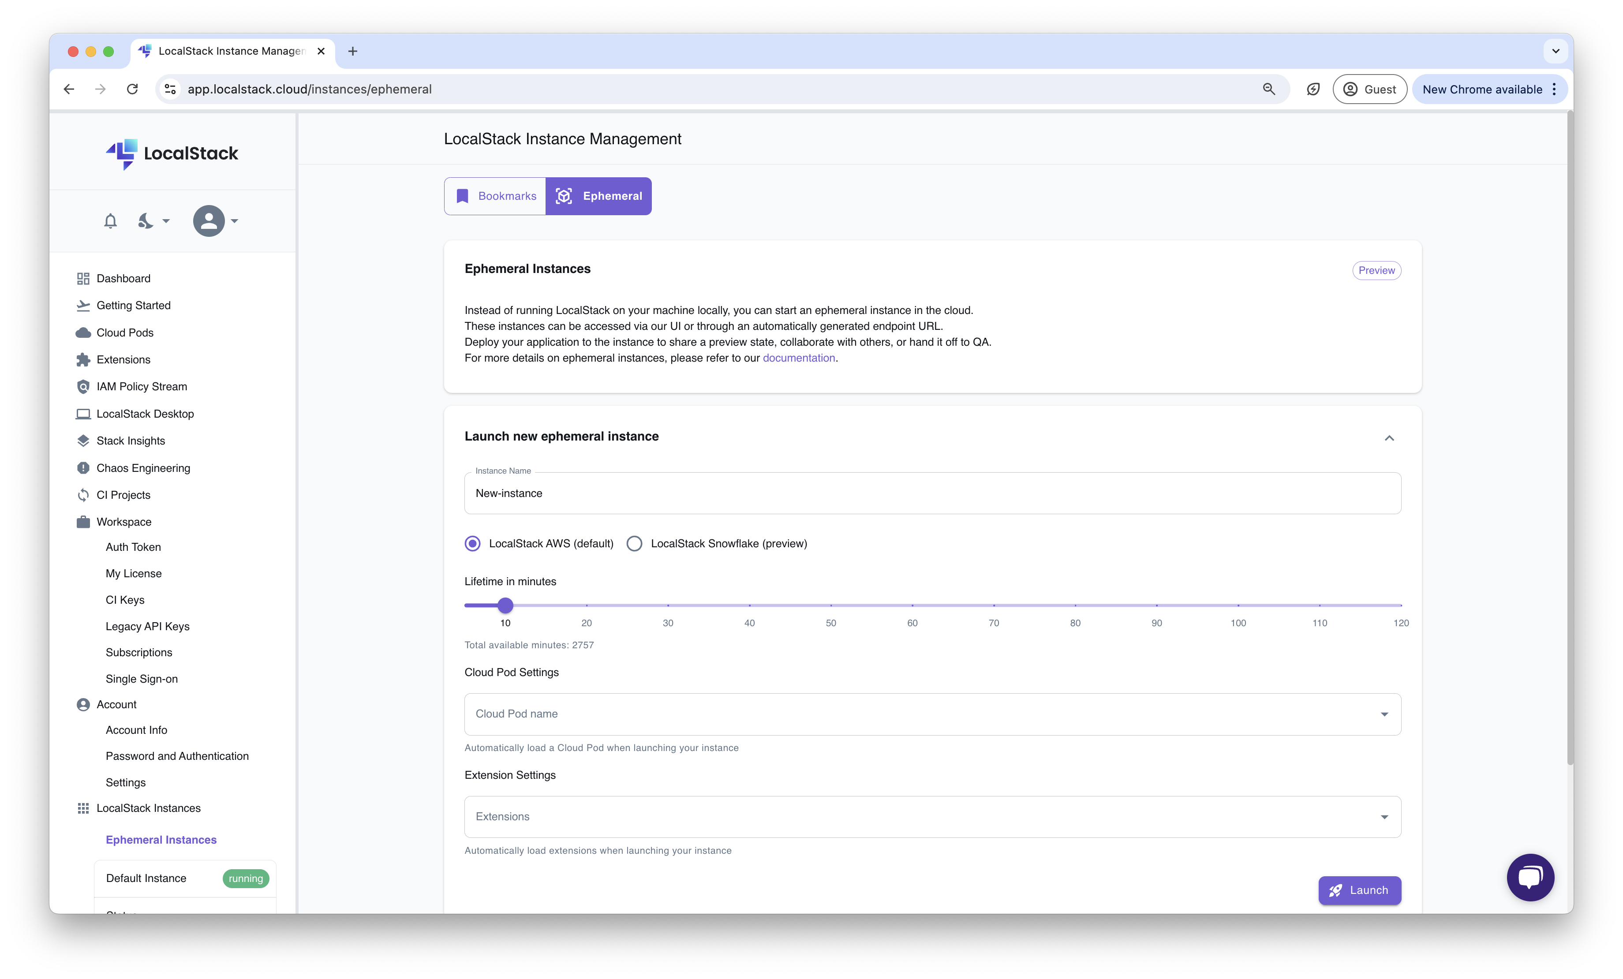Viewport: 1623px width, 979px height.
Task: Click the Chaos Engineering alert icon
Action: coord(83,468)
